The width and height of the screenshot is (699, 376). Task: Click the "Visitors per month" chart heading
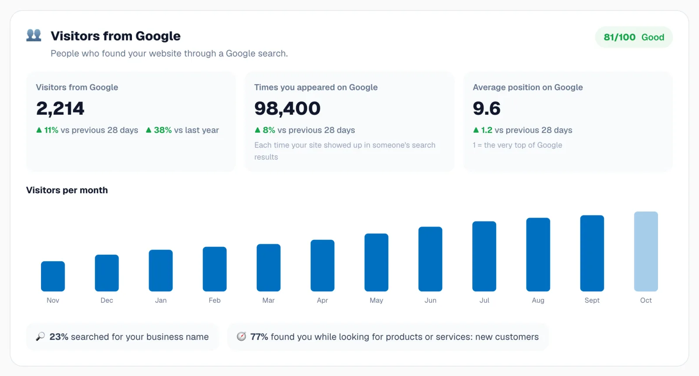click(x=67, y=190)
